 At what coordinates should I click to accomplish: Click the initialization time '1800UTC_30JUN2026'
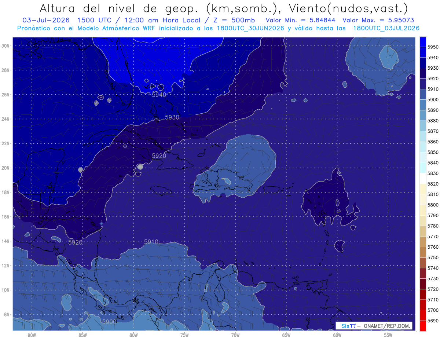[250, 28]
